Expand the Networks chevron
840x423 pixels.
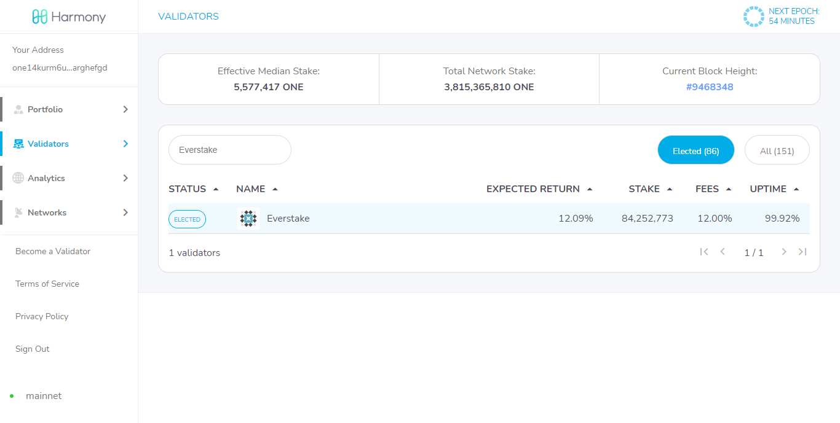pos(125,212)
